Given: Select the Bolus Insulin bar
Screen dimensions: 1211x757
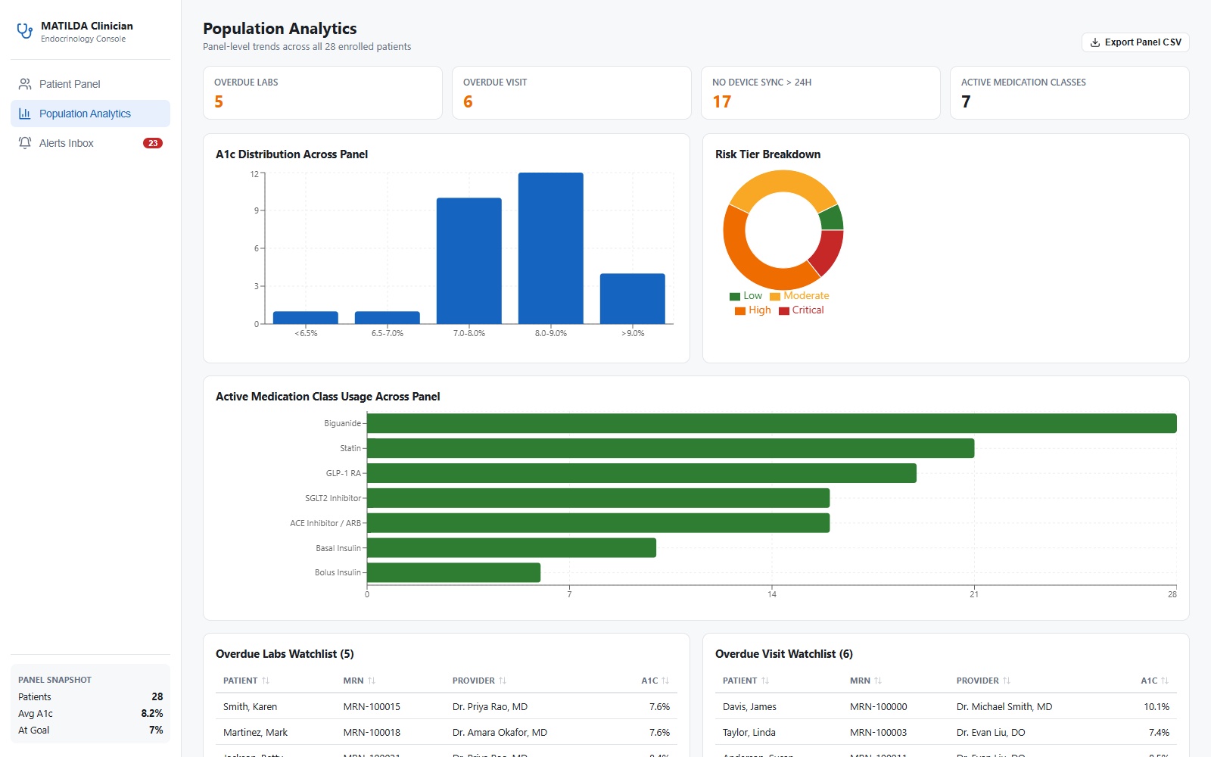Looking at the screenshot, I should [454, 572].
